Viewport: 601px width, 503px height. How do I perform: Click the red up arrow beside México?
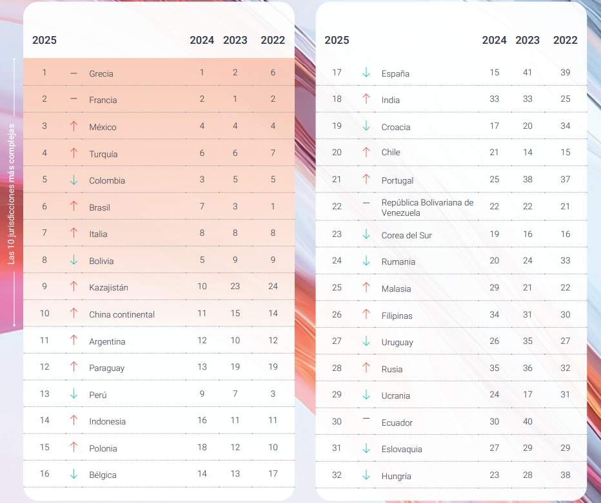[74, 126]
